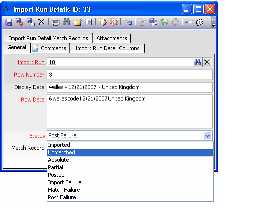Image resolution: width=265 pixels, height=211 pixels.
Task: Click the Delete X icon in the toolbar
Action: [x=41, y=22]
